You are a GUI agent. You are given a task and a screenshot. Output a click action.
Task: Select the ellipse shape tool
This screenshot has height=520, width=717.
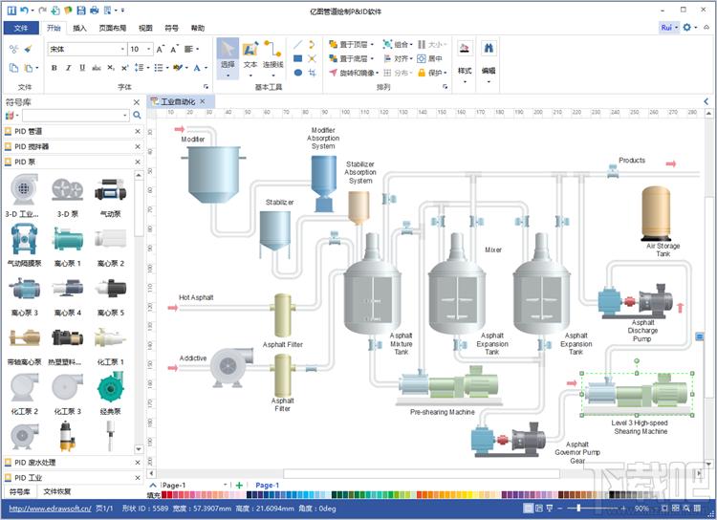pyautogui.click(x=298, y=73)
